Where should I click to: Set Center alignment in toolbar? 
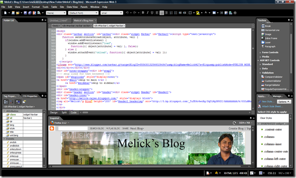[x=162, y=13]
